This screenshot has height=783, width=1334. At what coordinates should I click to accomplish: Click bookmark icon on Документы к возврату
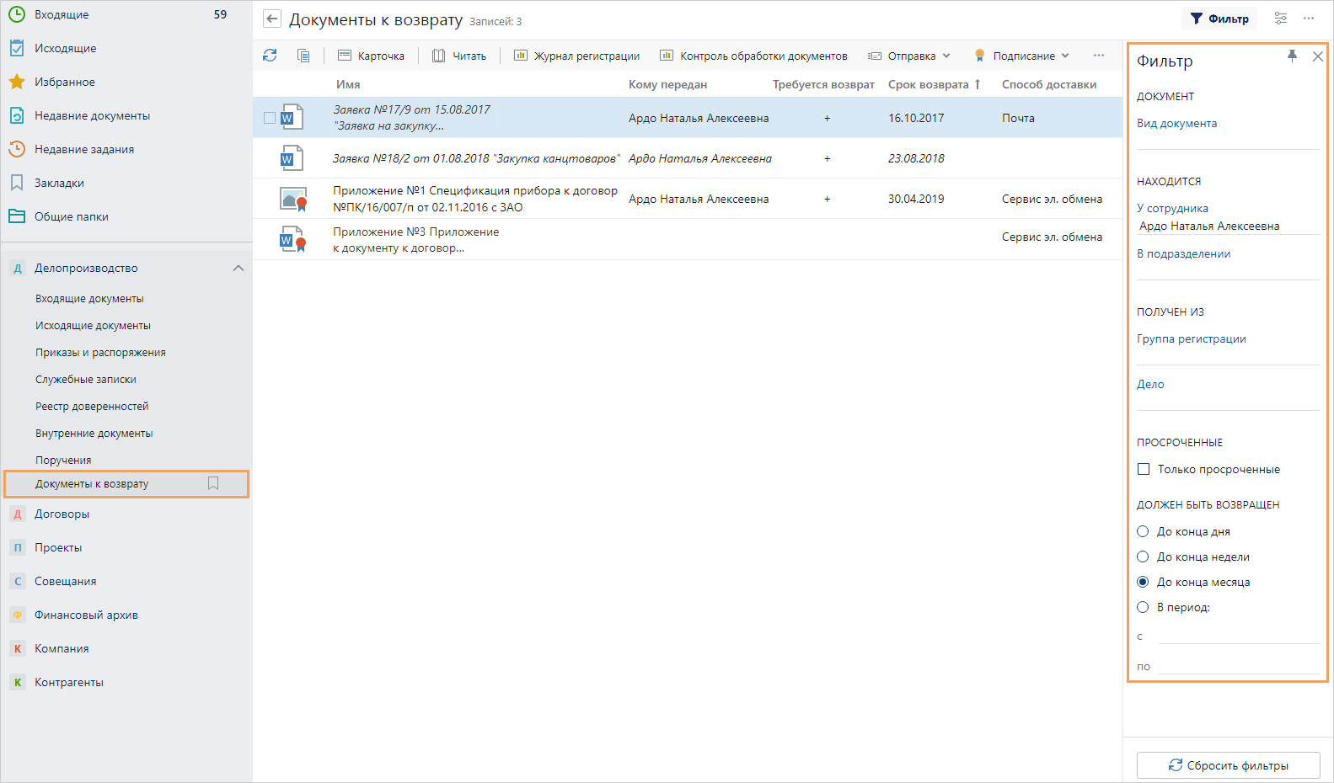[x=213, y=483]
